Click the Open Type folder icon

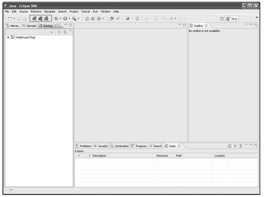pyautogui.click(x=111, y=19)
